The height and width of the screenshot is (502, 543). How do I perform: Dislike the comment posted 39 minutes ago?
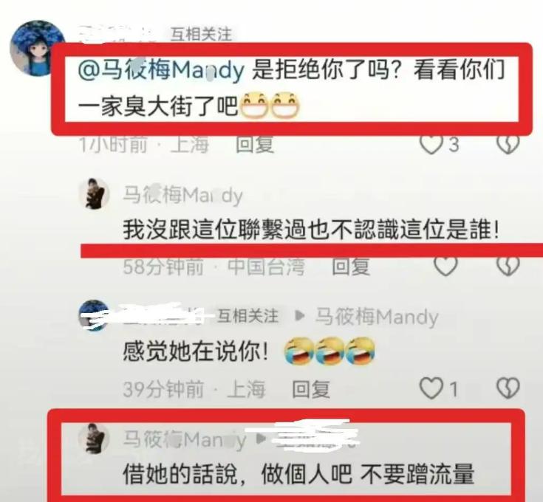[x=508, y=388]
